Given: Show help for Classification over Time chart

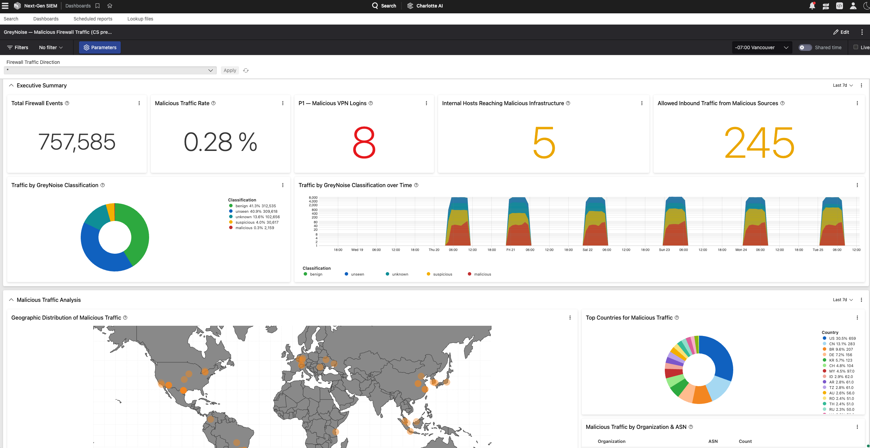Looking at the screenshot, I should 416,185.
